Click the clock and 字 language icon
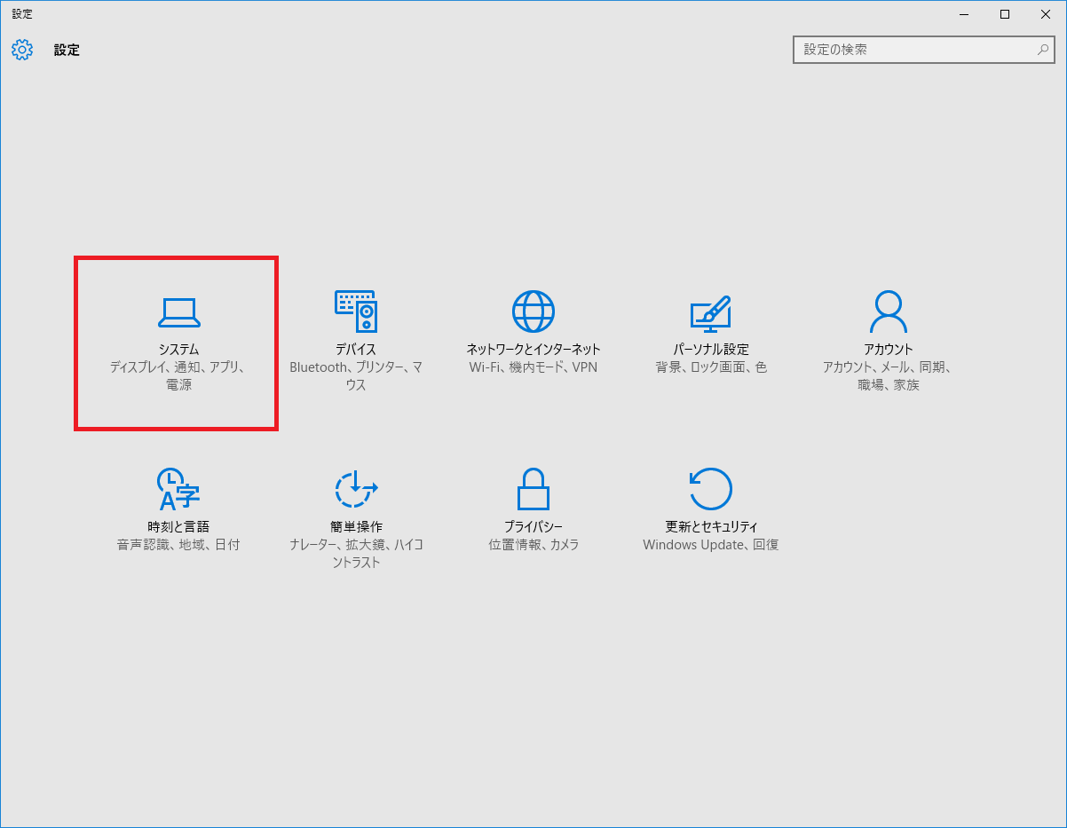Screen dimensions: 1067x828 click(178, 489)
